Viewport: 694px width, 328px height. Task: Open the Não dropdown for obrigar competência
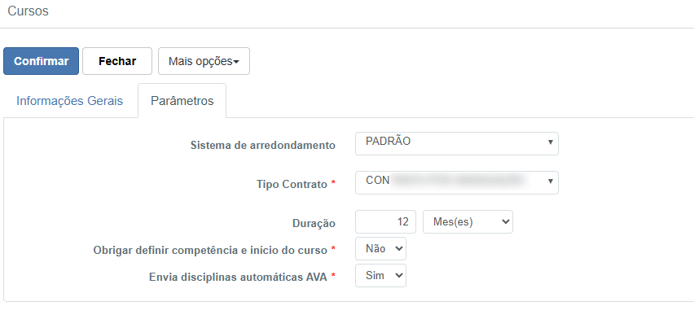tap(380, 249)
